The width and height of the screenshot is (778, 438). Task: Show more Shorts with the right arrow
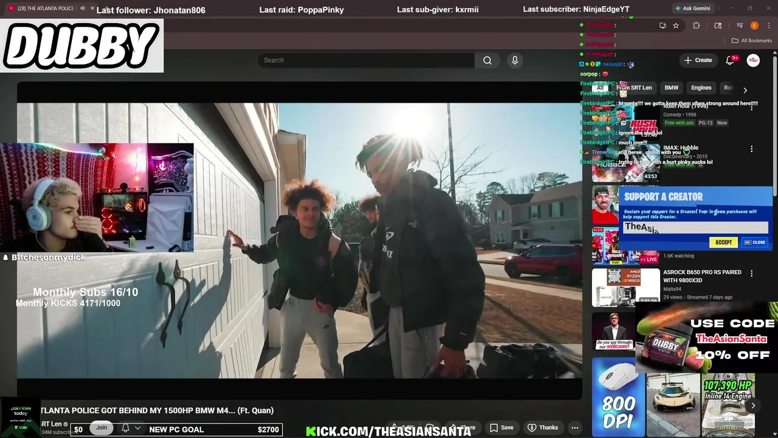coord(753,405)
